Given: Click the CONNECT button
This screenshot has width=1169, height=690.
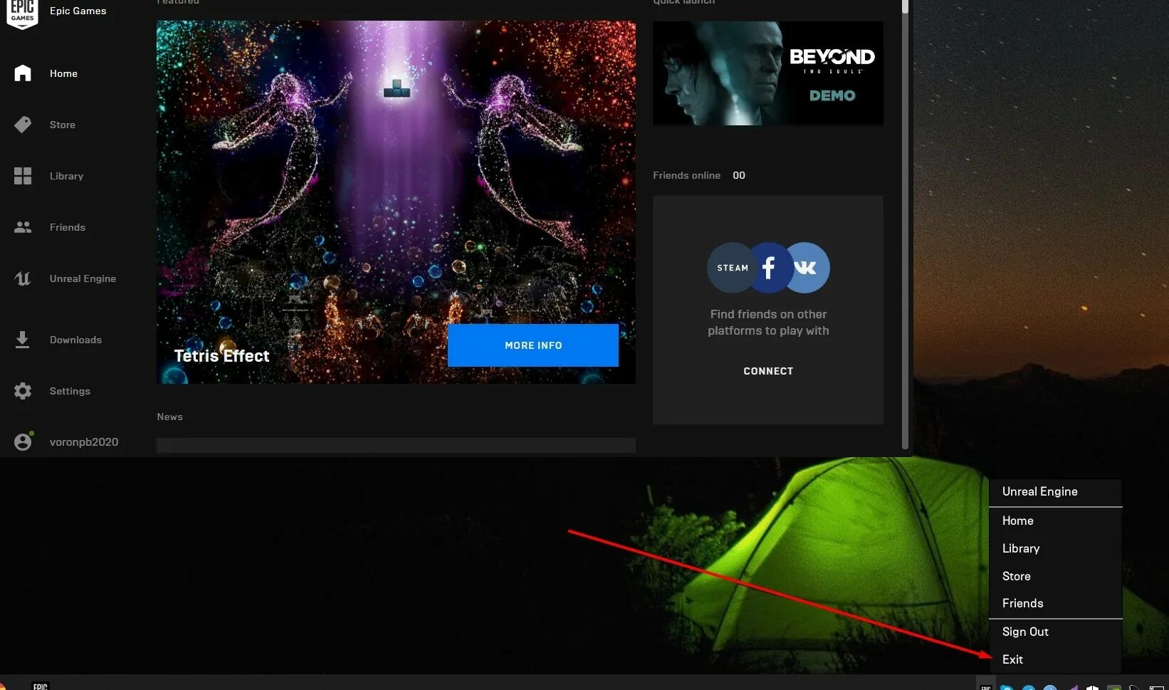Looking at the screenshot, I should point(768,371).
